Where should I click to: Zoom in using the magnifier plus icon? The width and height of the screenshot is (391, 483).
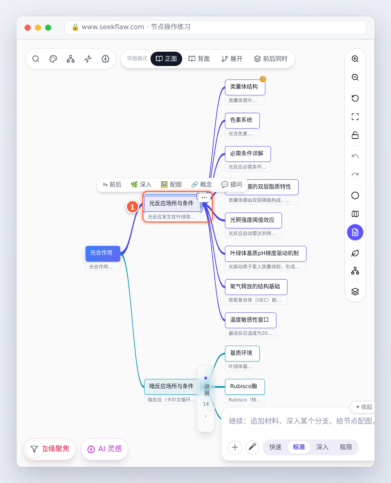pyautogui.click(x=355, y=59)
